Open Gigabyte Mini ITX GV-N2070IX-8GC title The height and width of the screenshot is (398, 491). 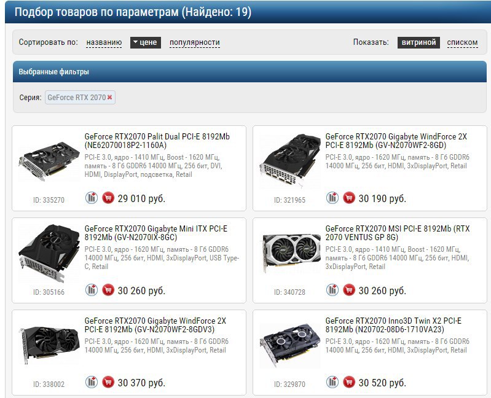pyautogui.click(x=155, y=233)
